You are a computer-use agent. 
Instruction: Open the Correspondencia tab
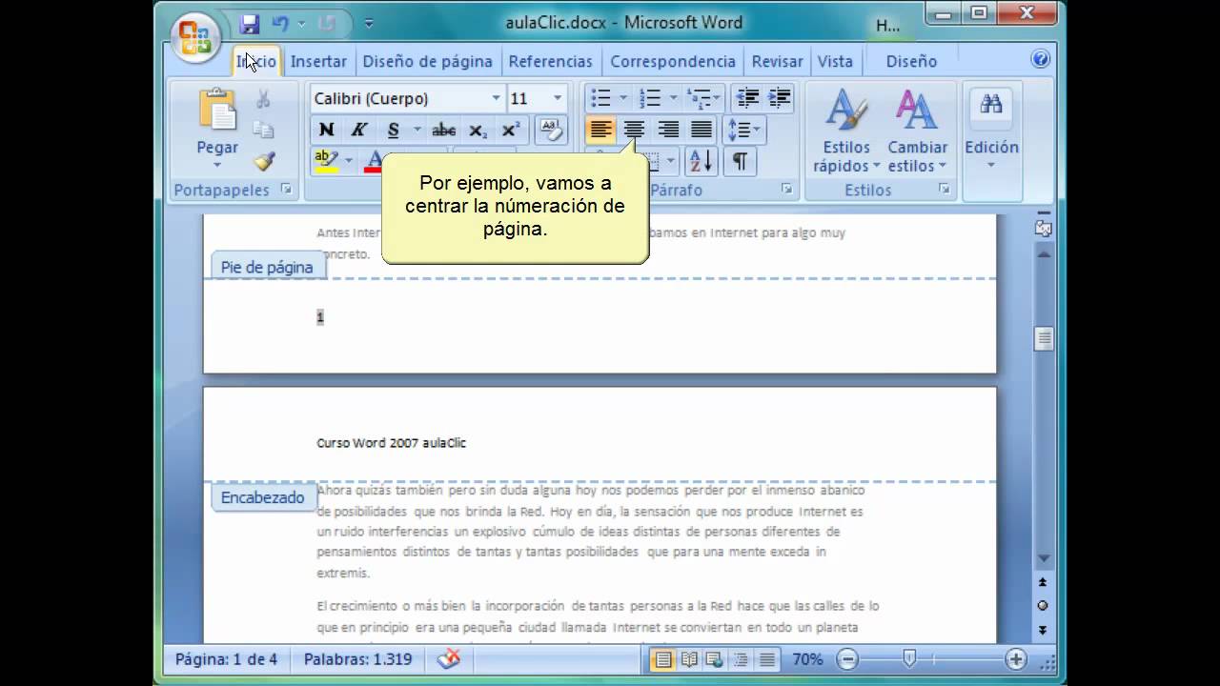coord(673,61)
